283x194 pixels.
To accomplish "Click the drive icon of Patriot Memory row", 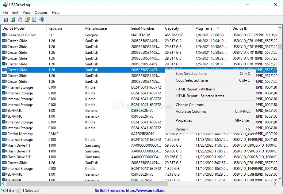I will [x=4, y=134].
